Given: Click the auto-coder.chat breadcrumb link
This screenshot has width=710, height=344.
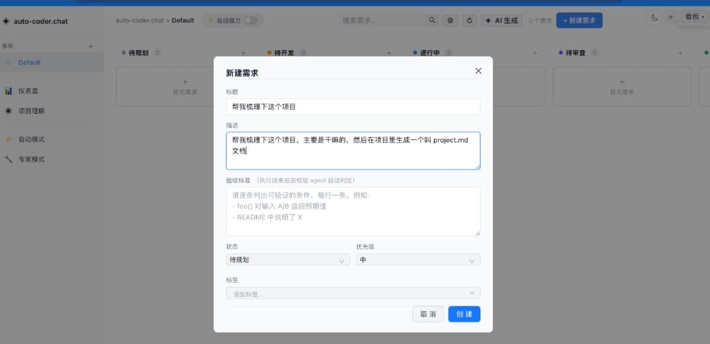Looking at the screenshot, I should pyautogui.click(x=140, y=20).
